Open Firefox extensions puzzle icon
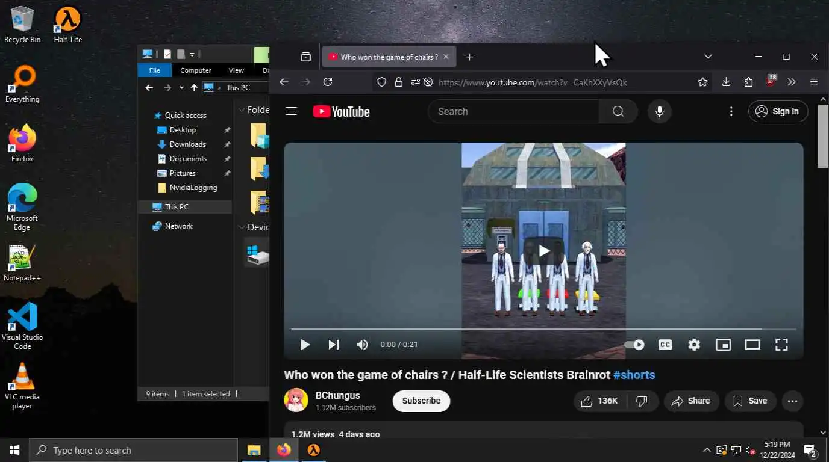 coord(748,82)
